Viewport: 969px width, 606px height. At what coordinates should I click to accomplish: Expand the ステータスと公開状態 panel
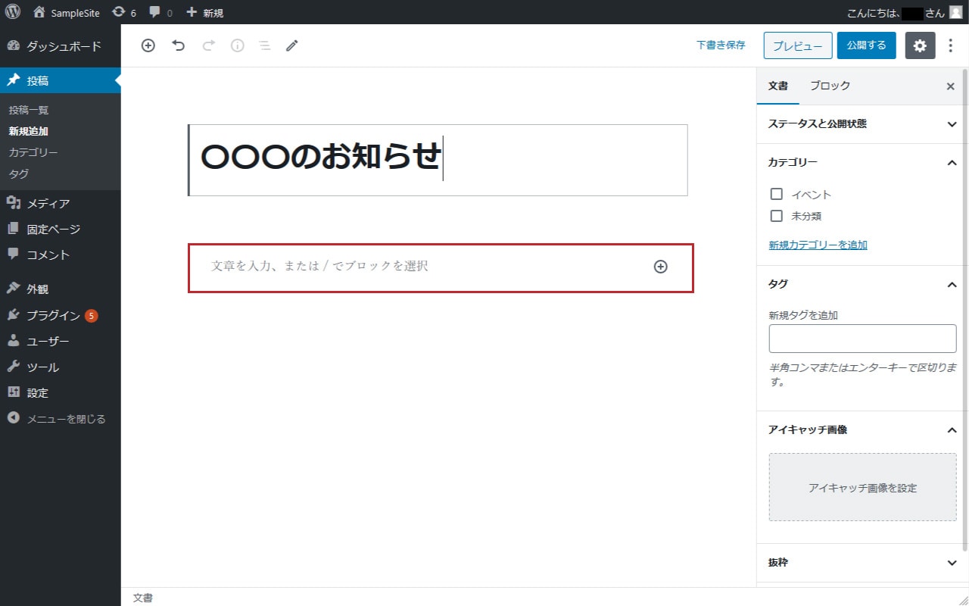point(862,124)
